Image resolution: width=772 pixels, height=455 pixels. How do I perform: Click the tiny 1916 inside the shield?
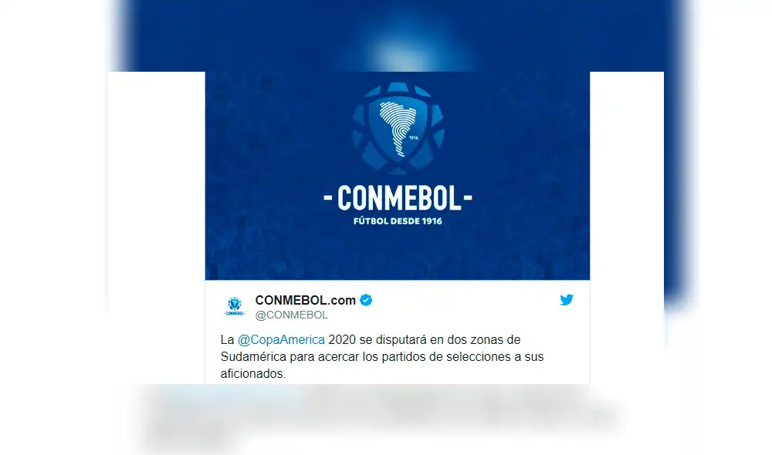pyautogui.click(x=414, y=138)
